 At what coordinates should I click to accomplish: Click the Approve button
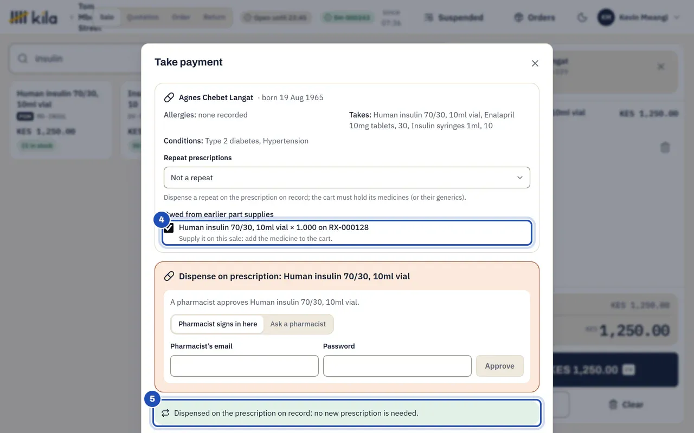(499, 366)
